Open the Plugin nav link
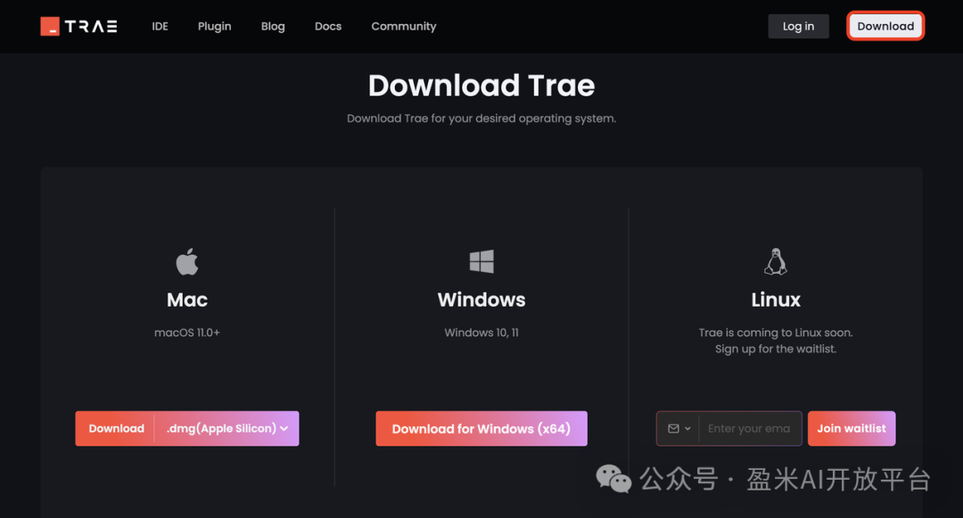The image size is (963, 518). (x=214, y=27)
